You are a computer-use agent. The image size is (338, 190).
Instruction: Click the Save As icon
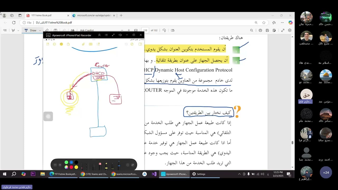pos(274,30)
